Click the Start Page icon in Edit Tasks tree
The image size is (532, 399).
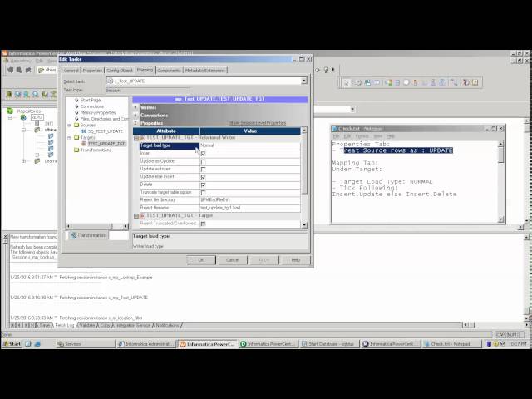click(76, 100)
